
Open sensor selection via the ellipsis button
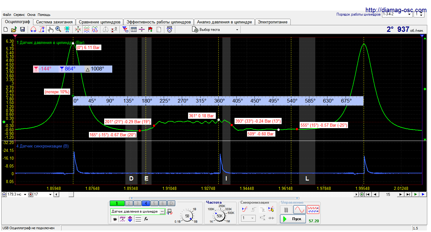pyautogui.click(x=162, y=211)
